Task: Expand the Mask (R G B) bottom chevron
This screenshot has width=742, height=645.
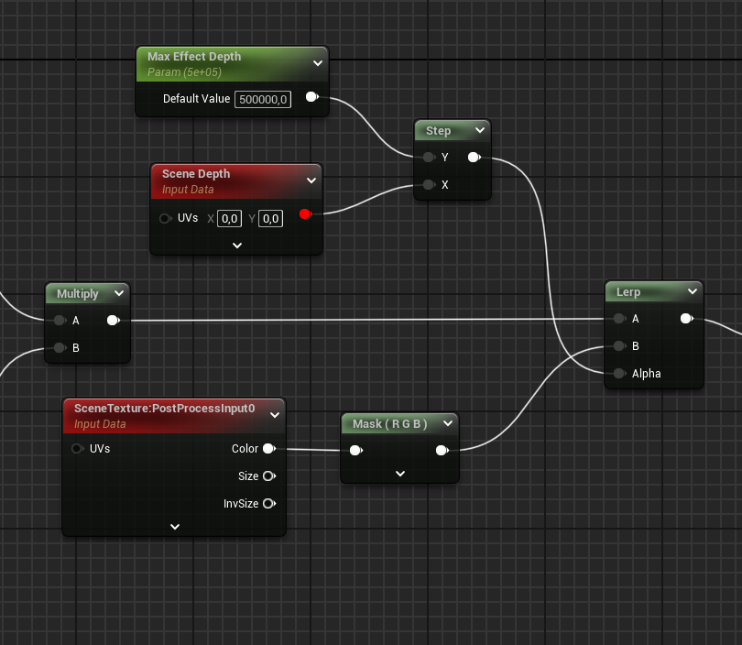Action: [399, 474]
